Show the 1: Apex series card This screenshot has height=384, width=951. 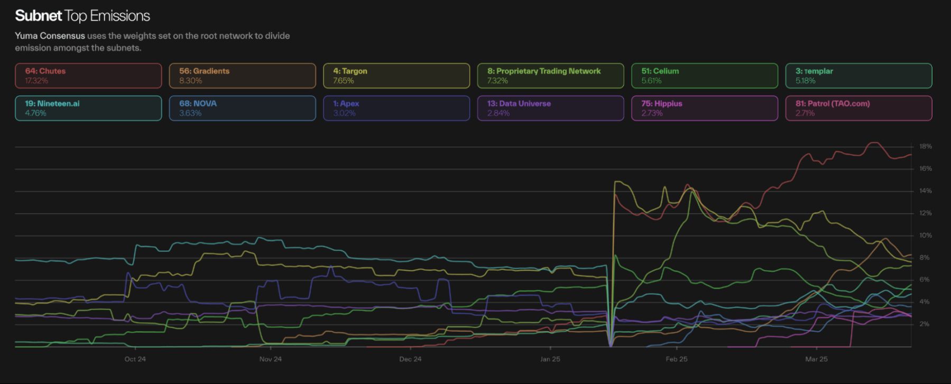[x=396, y=108]
